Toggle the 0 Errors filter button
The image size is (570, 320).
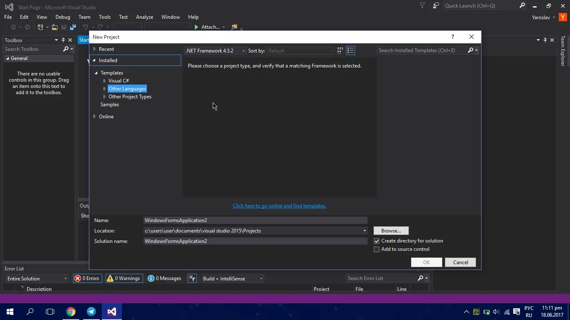pos(87,278)
